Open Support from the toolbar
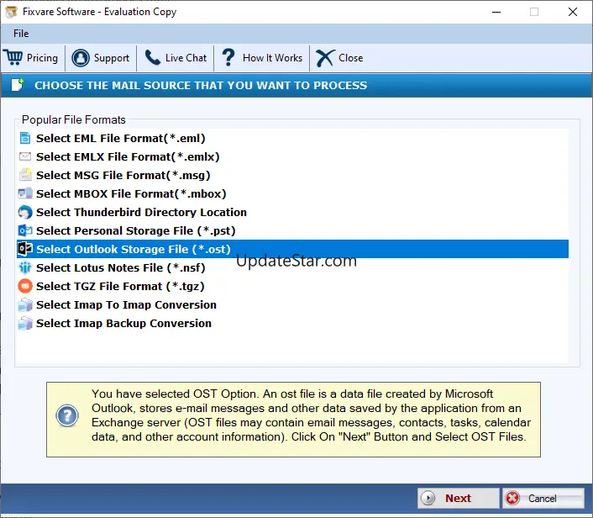The image size is (593, 518). pos(101,58)
